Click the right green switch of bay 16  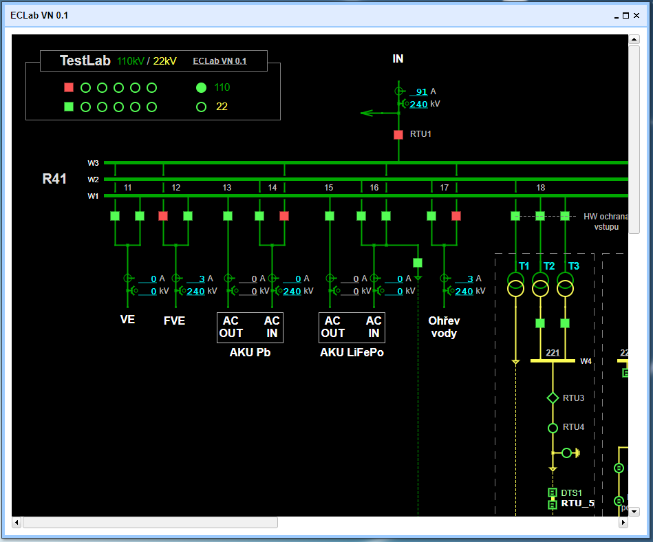[x=386, y=216]
